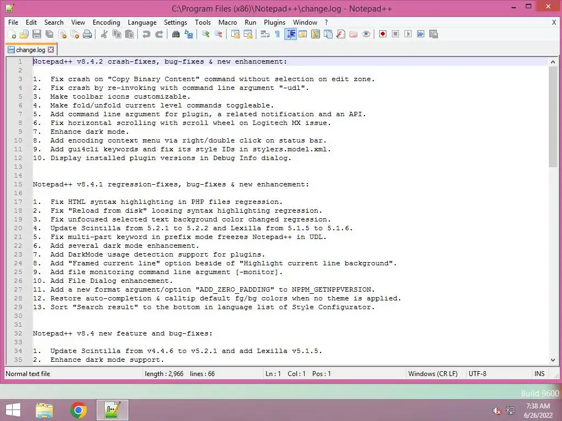Click the Stop Recording macro icon
This screenshot has width=562, height=421.
395,35
